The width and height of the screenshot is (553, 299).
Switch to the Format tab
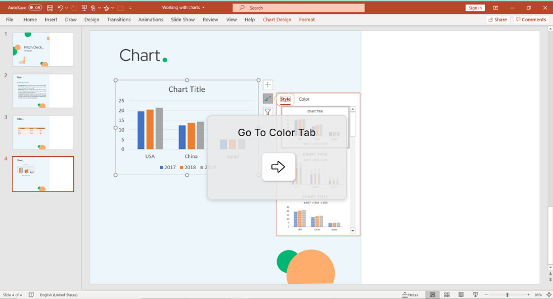pyautogui.click(x=307, y=20)
